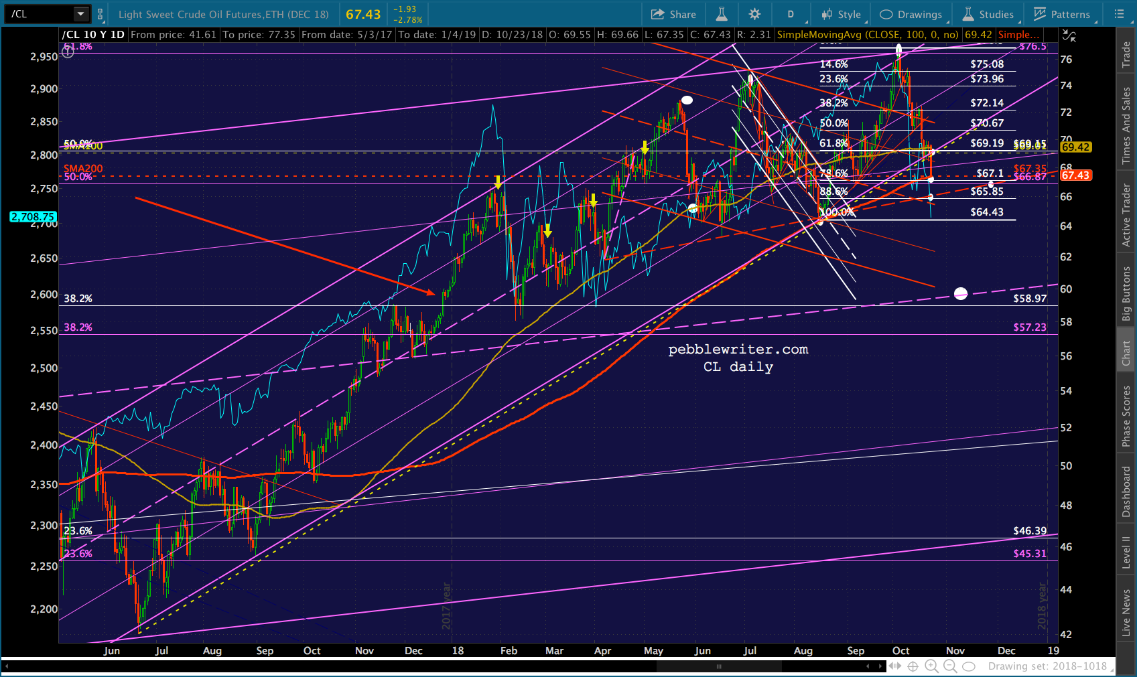
Task: Open the Patterns menu
Action: [x=1063, y=14]
